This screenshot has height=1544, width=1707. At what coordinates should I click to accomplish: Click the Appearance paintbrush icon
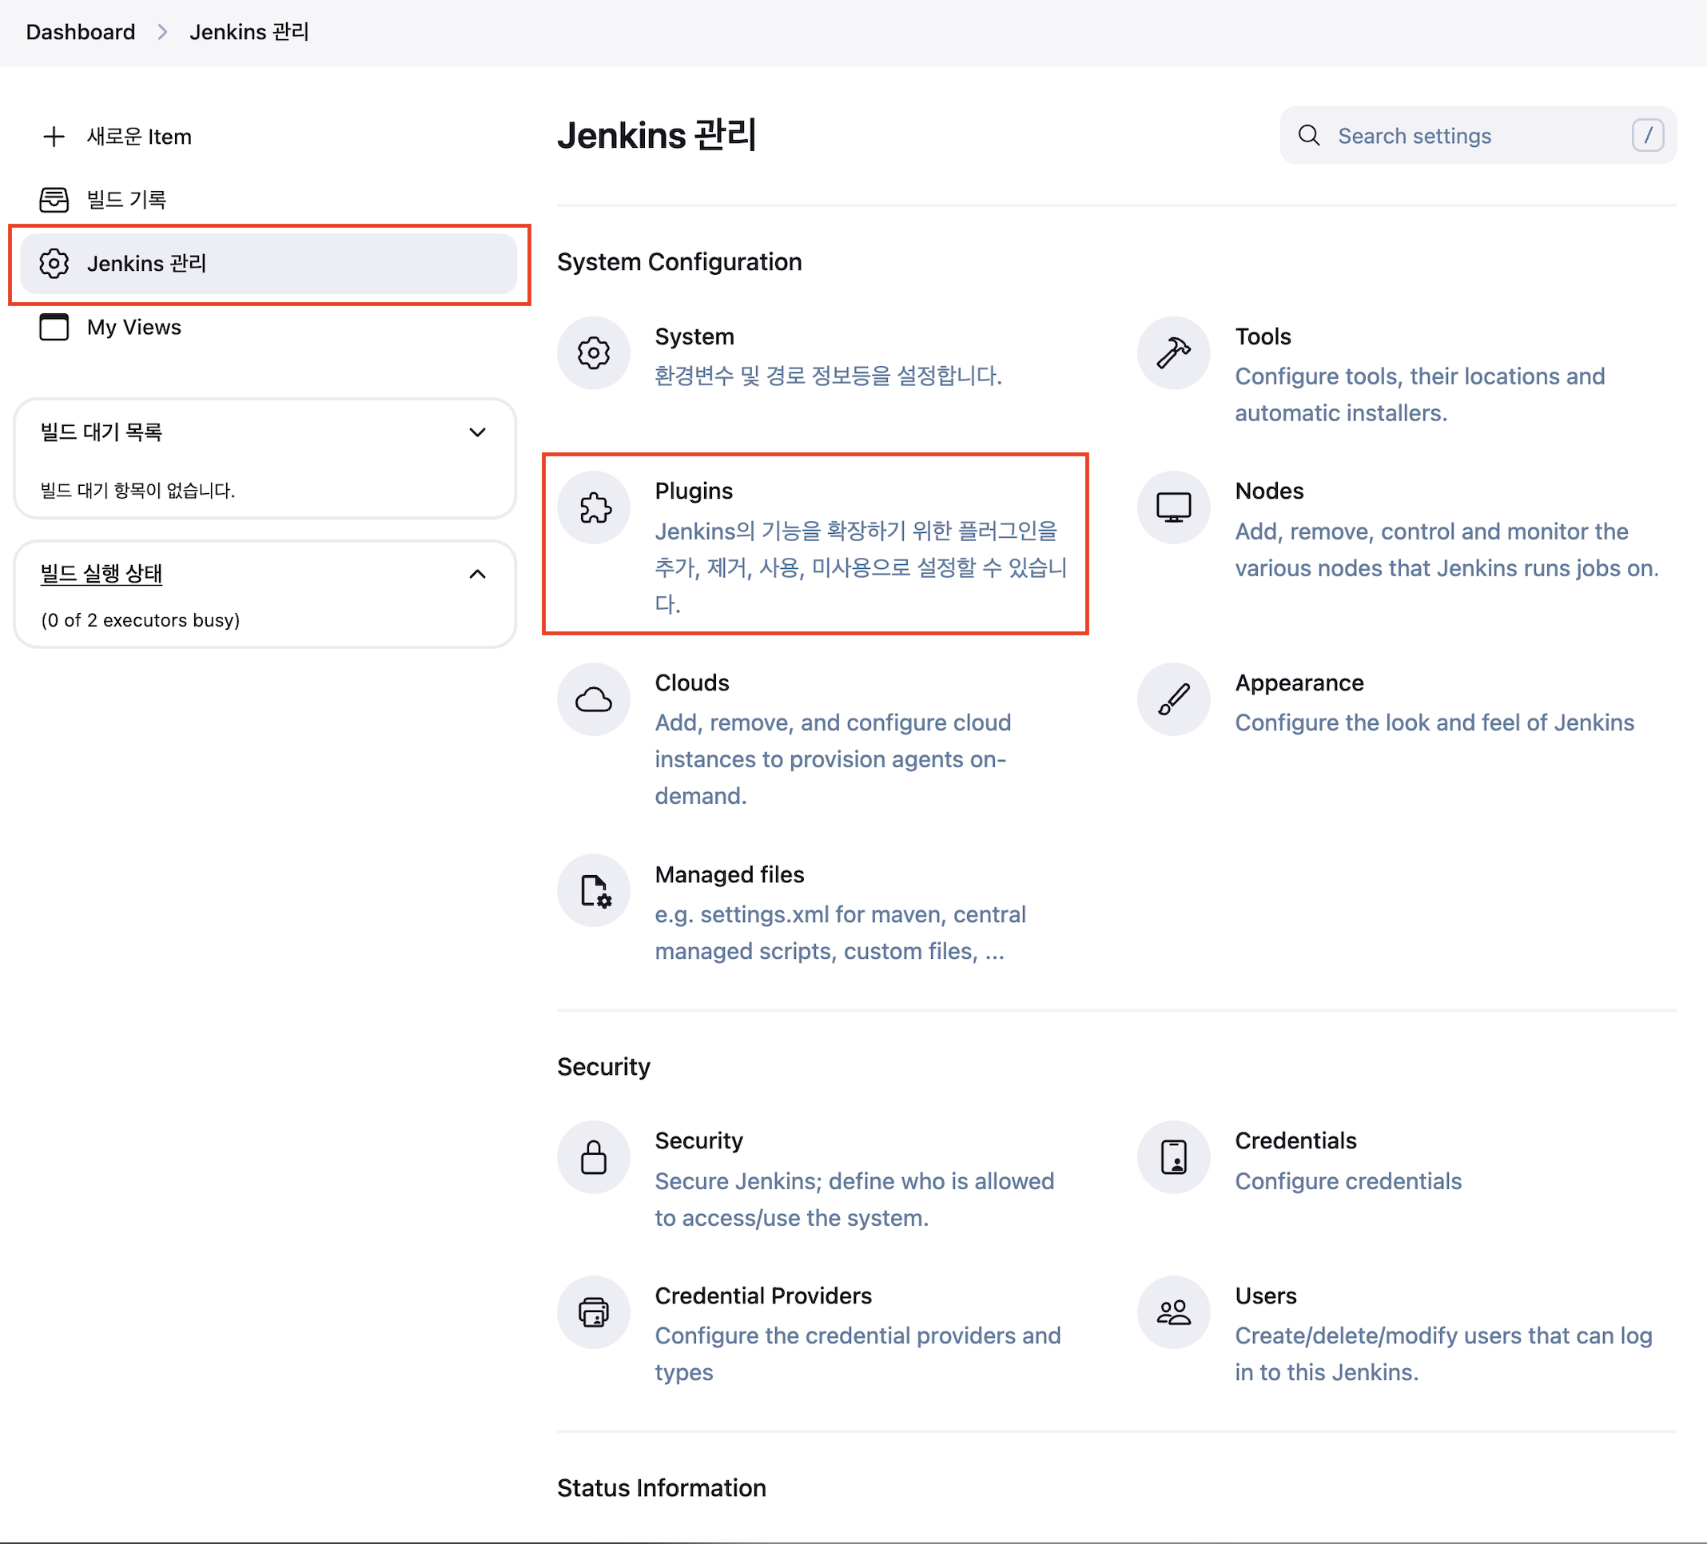pos(1172,699)
